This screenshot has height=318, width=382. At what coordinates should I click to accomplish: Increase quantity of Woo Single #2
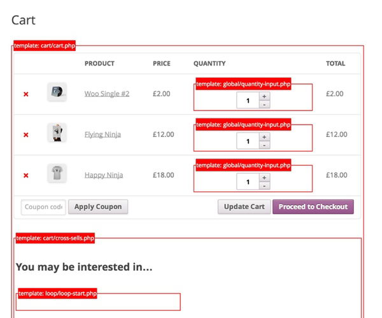tap(265, 96)
